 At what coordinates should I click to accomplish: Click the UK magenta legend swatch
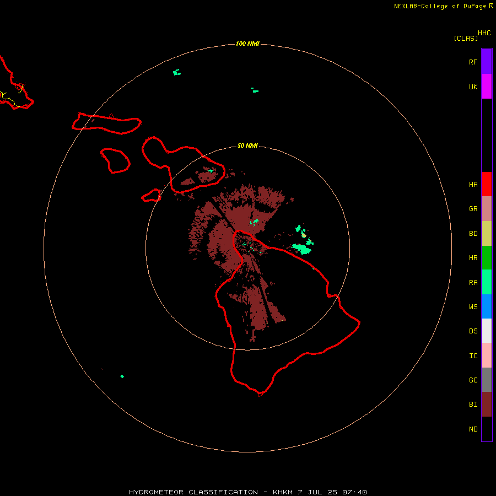coord(487,87)
